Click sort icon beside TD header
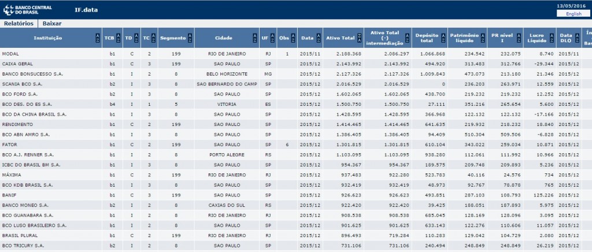This screenshot has height=252, width=592. [137, 38]
